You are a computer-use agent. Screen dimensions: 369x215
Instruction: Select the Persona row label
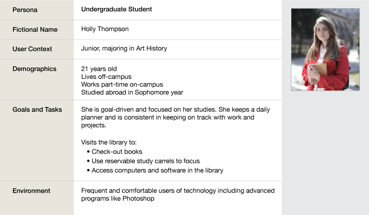pos(25,10)
